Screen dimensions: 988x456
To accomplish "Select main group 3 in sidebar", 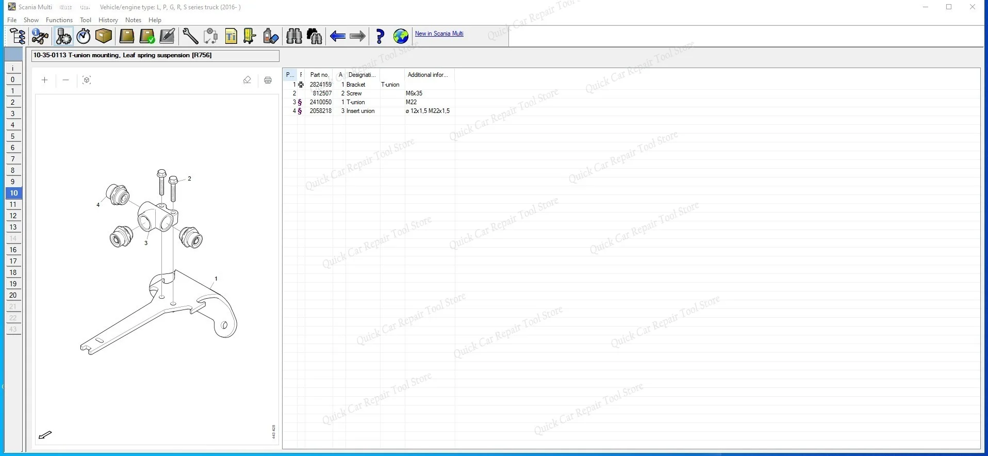I will click(13, 113).
